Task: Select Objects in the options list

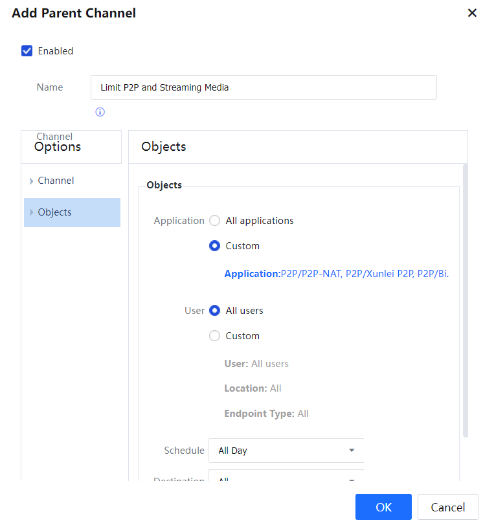Action: [55, 212]
